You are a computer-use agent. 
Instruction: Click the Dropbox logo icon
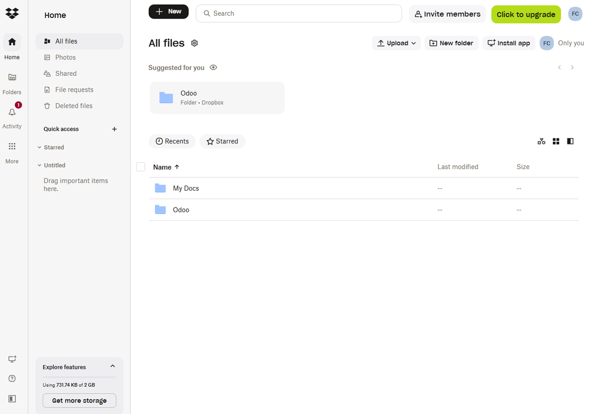pyautogui.click(x=12, y=13)
